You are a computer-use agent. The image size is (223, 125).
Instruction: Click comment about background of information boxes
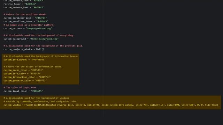click(41, 56)
